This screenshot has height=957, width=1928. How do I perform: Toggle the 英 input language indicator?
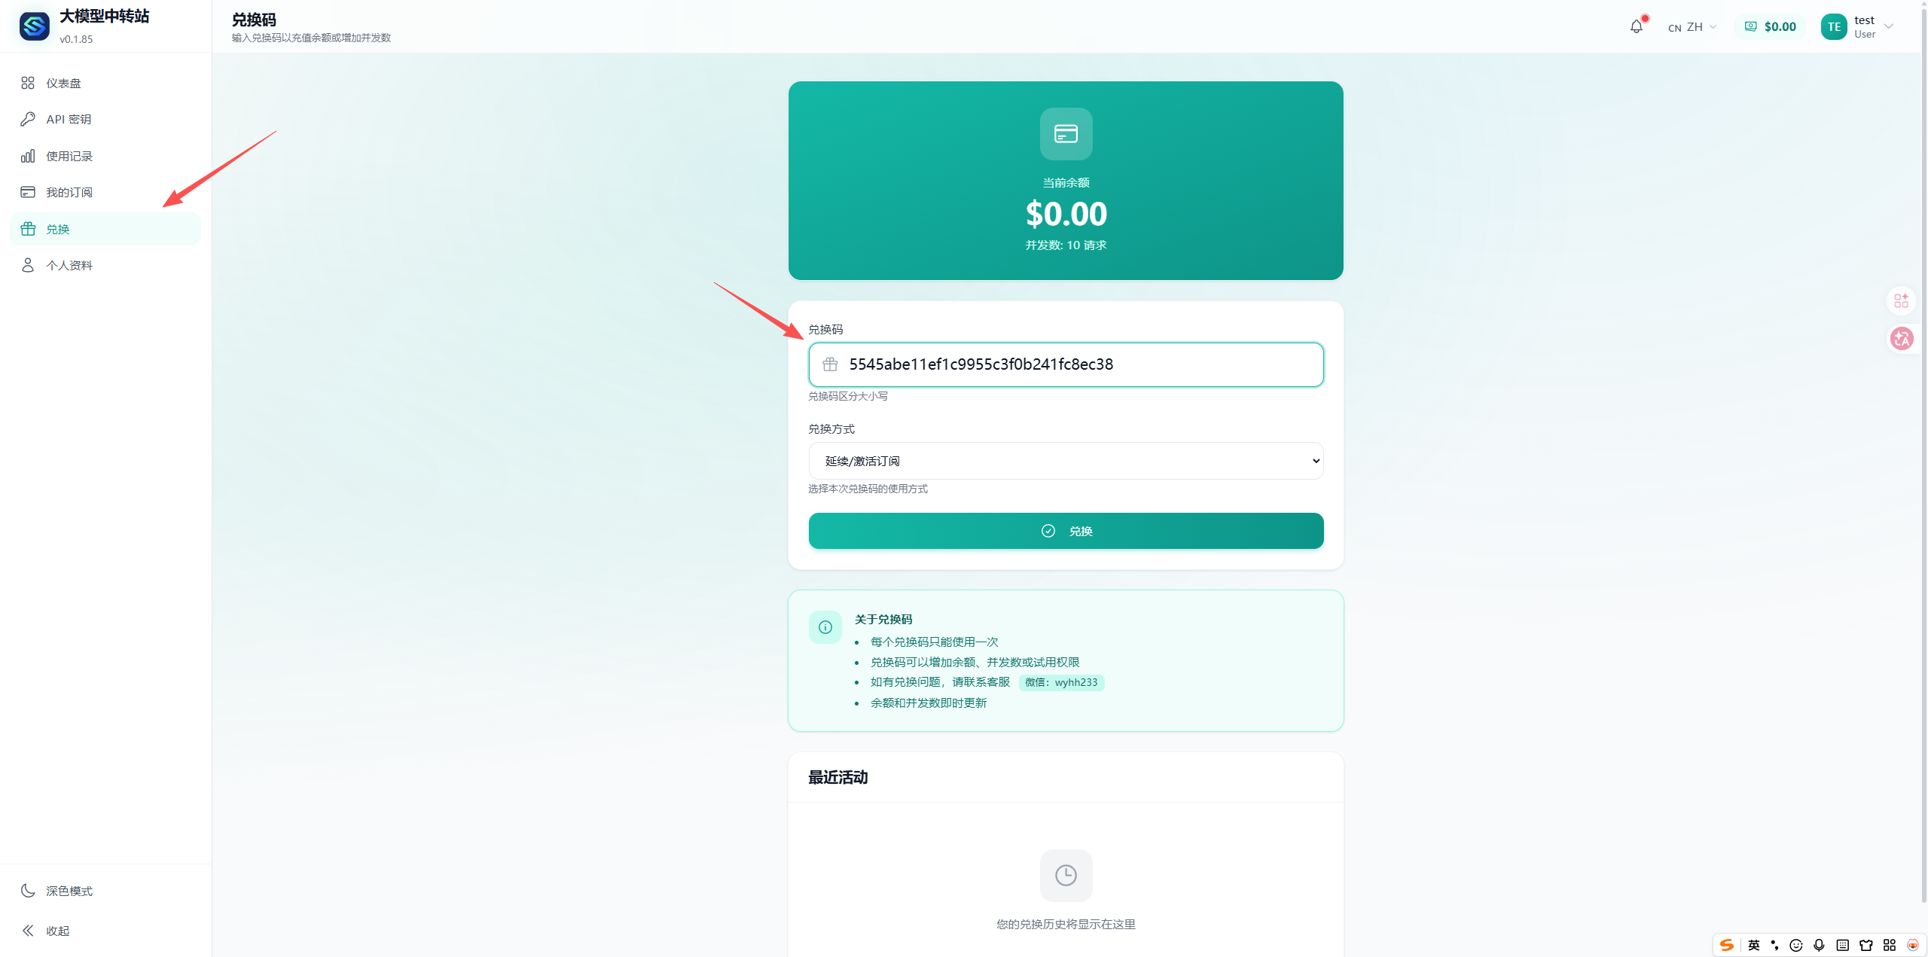coord(1754,945)
